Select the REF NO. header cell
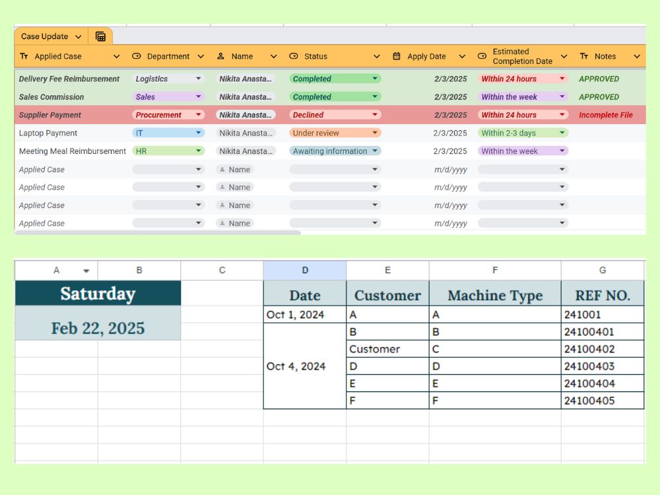 (603, 295)
